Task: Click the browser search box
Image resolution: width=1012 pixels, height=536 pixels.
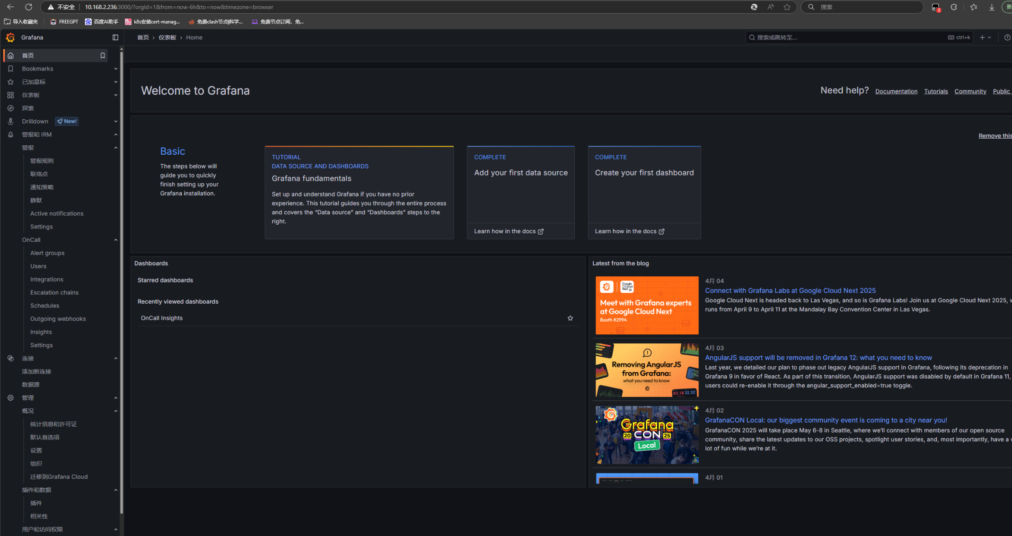Action: 862,7
